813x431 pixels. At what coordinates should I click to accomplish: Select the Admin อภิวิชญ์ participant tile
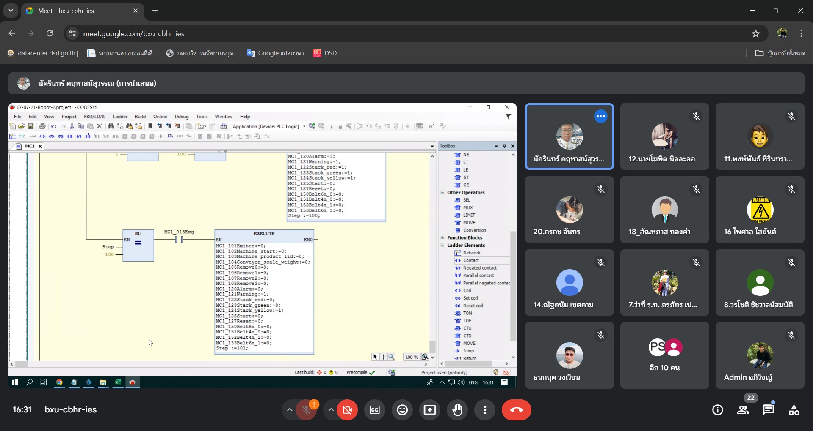[x=760, y=355]
